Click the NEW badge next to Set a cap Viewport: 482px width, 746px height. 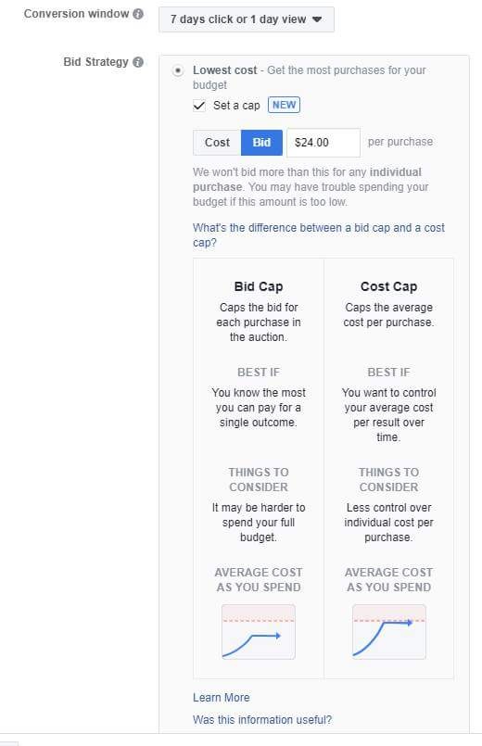[x=284, y=105]
